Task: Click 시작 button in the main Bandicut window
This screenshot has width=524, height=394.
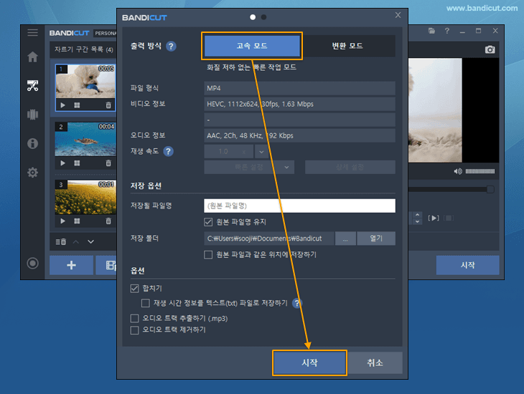Action: click(x=467, y=265)
